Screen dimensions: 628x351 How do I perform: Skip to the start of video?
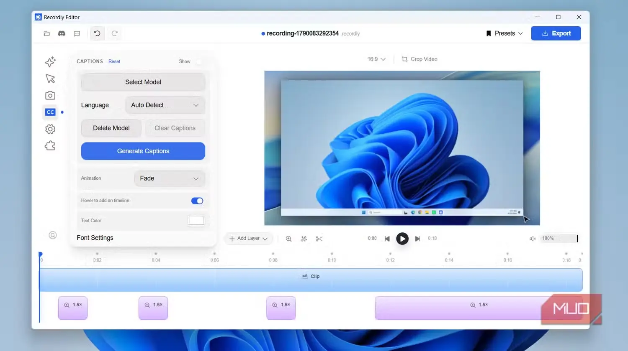point(387,239)
